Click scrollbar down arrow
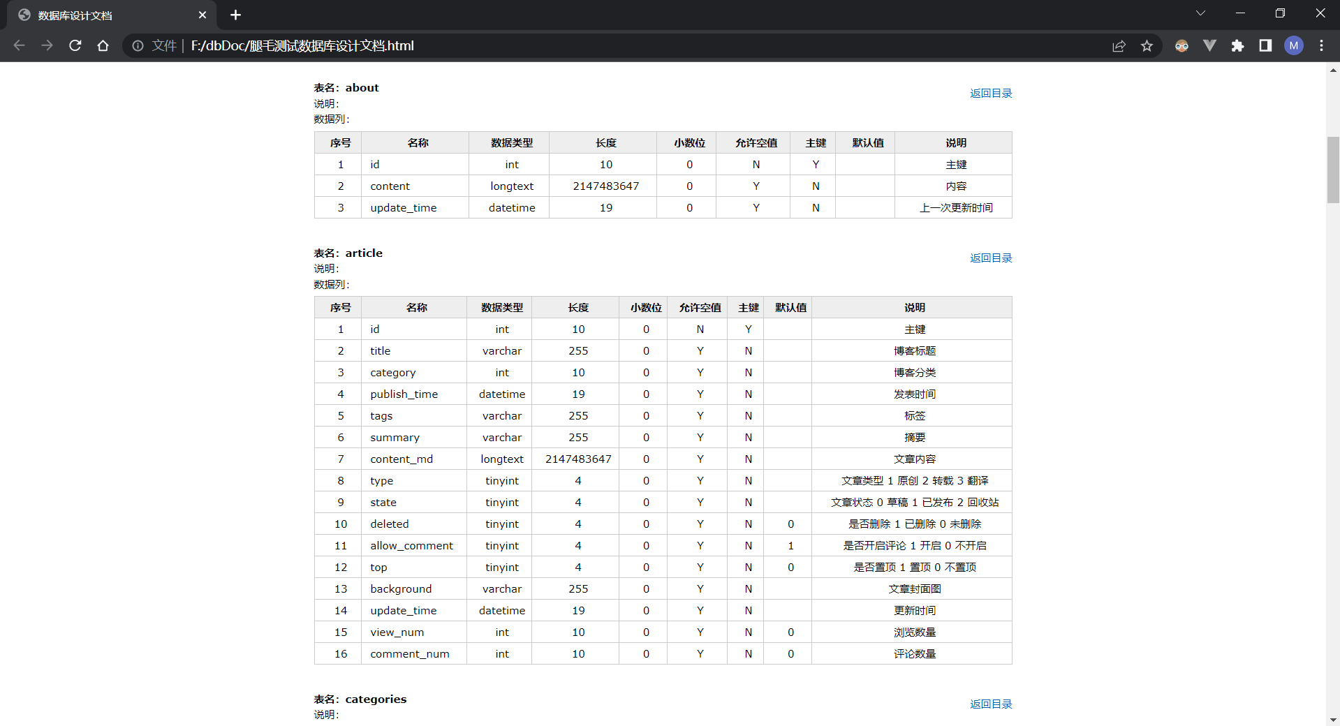1340x726 pixels. tap(1333, 719)
